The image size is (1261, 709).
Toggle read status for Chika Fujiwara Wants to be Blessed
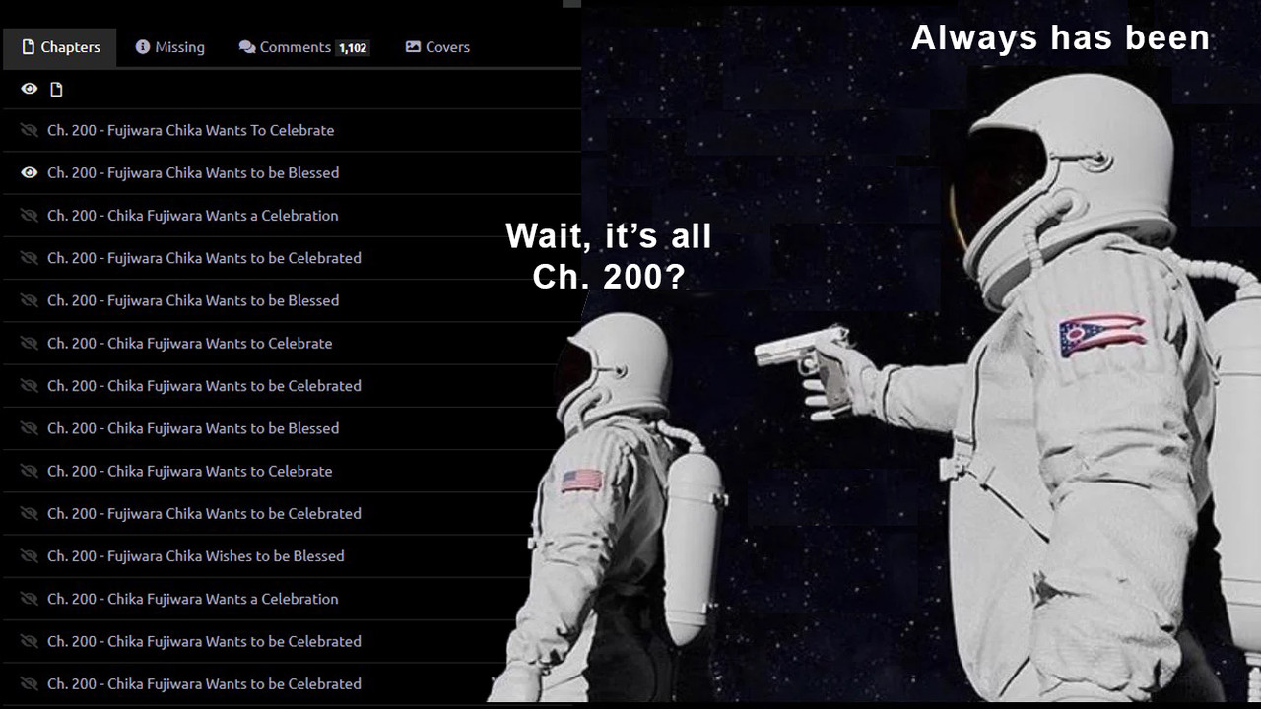[29, 428]
